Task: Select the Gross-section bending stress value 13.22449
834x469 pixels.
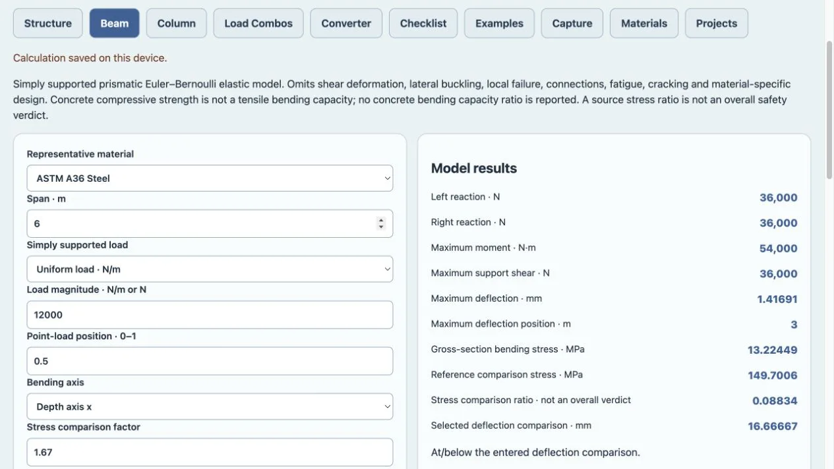Action: pyautogui.click(x=773, y=350)
